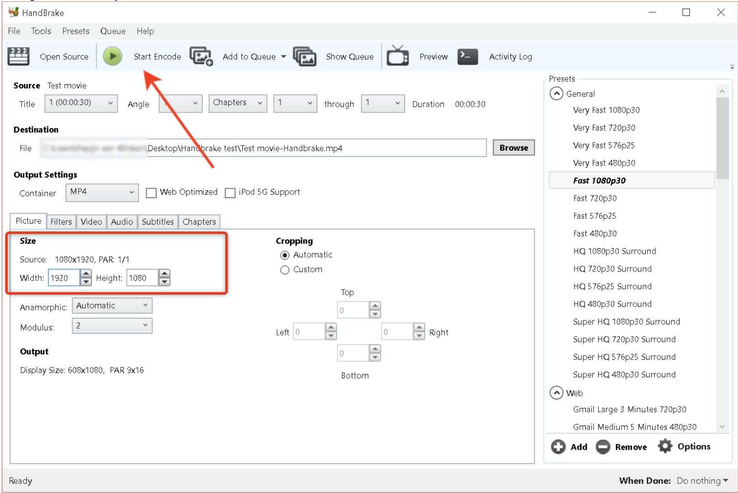The height and width of the screenshot is (493, 738).
Task: Click the Open Source clapperboard icon
Action: (x=18, y=57)
